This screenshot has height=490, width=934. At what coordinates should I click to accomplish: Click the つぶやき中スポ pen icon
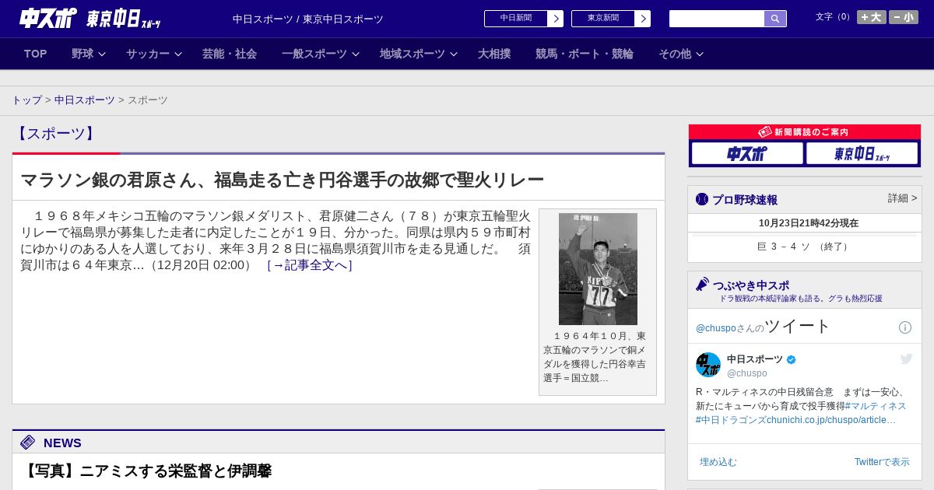pos(703,285)
